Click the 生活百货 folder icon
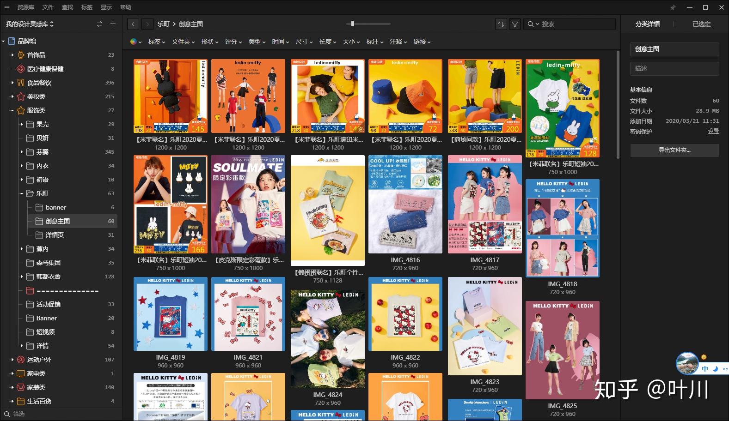 [x=21, y=401]
